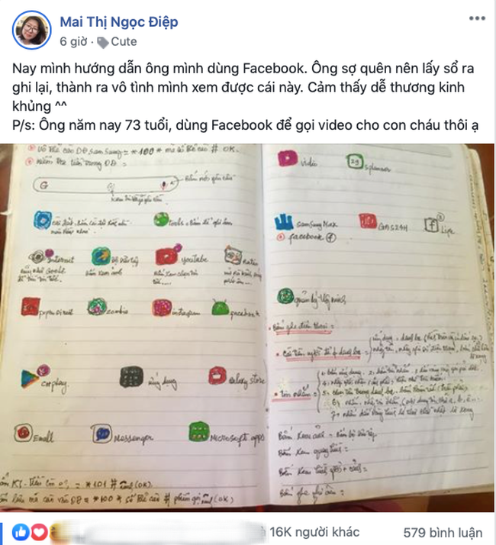Click the drawn Samsung Max blue icon
Screen dimensions: 496x545
coord(284,222)
